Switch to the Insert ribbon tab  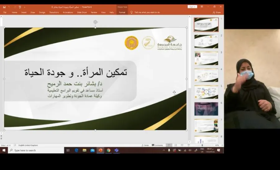tap(24, 12)
